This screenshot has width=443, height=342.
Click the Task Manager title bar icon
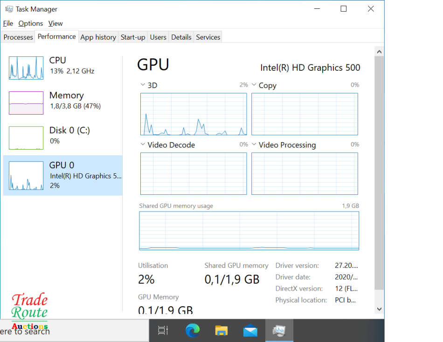(x=9, y=9)
